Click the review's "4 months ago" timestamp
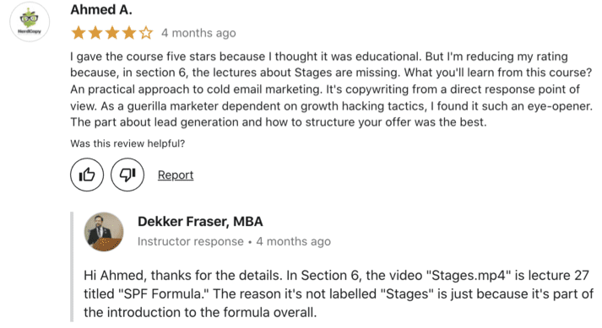This screenshot has width=602, height=328. [x=198, y=33]
